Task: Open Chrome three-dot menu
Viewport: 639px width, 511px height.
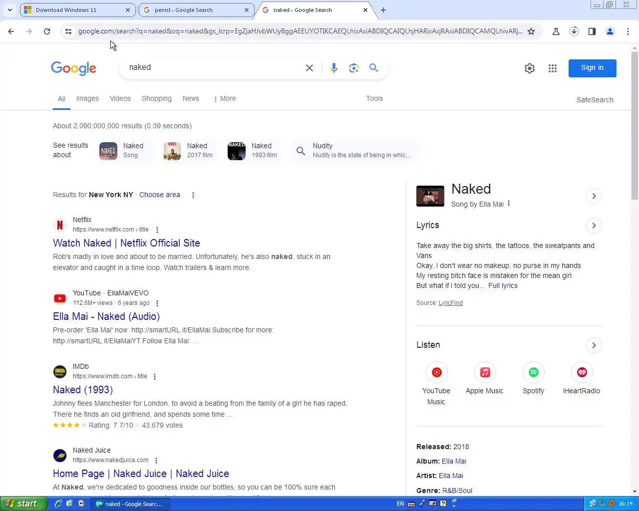Action: click(628, 31)
